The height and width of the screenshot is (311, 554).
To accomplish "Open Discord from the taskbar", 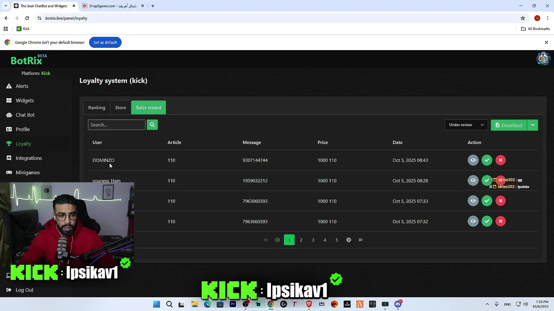I will tap(398, 304).
